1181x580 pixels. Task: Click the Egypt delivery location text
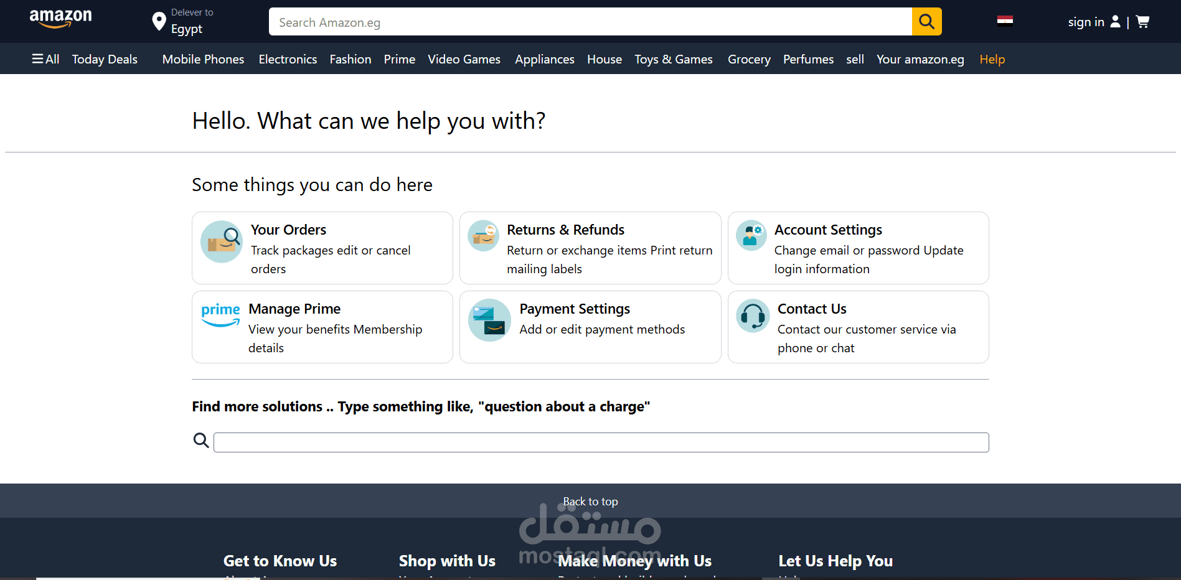pyautogui.click(x=187, y=29)
